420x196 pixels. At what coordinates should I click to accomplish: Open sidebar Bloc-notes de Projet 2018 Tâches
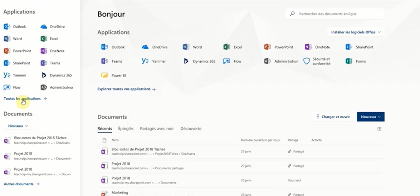38,140
